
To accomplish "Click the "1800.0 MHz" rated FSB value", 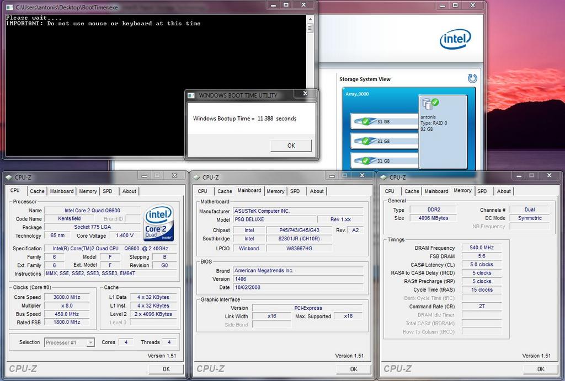I will point(67,323).
